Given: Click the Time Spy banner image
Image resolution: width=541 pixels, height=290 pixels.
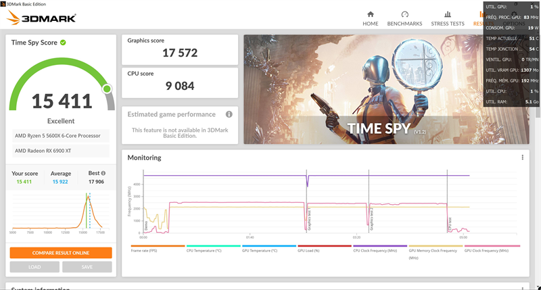Looking at the screenshot, I should pos(386,89).
